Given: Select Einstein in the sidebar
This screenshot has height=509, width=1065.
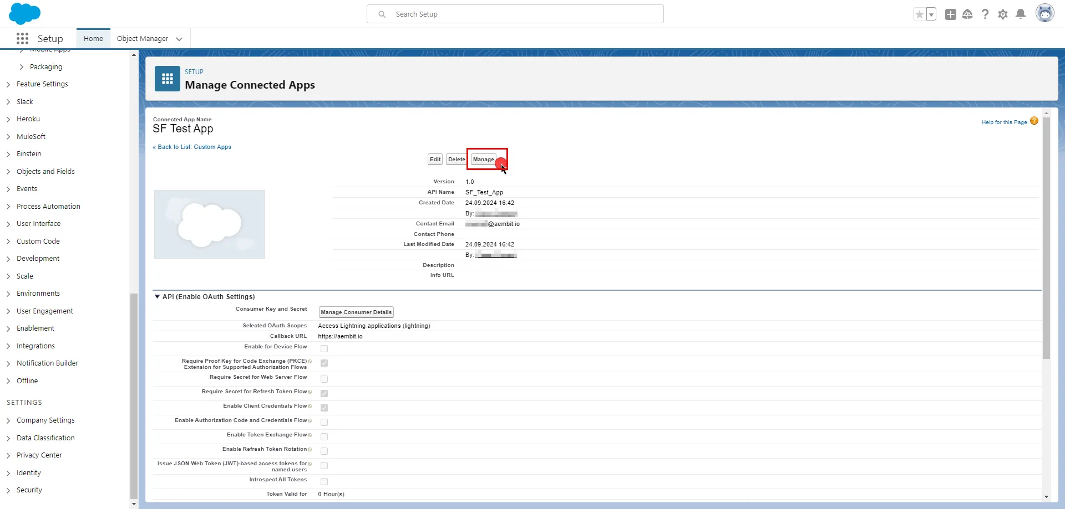Looking at the screenshot, I should pyautogui.click(x=29, y=154).
